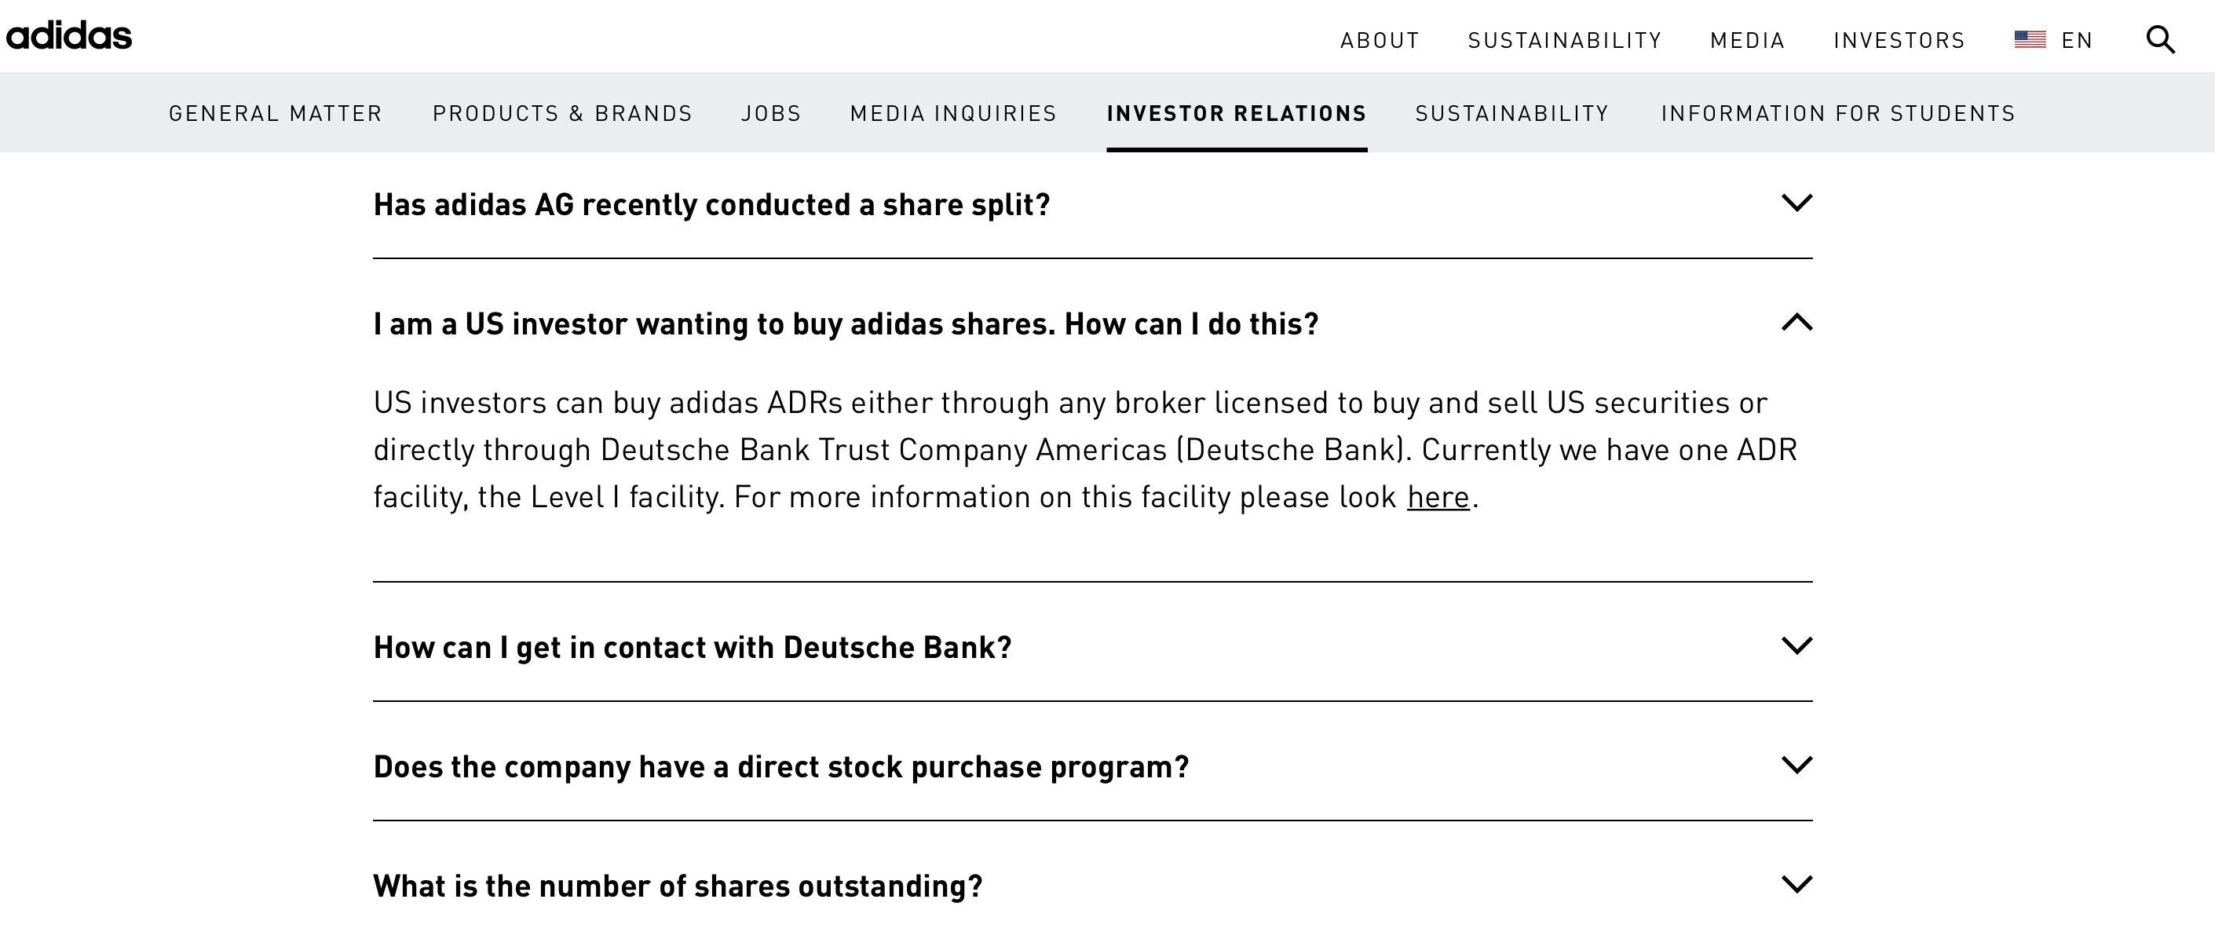The image size is (2215, 932).
Task: Select the INVESTOR RELATIONS tab
Action: (1237, 112)
